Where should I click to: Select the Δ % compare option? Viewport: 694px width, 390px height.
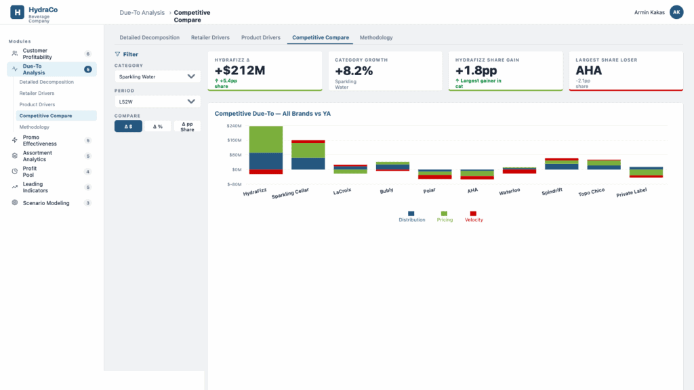pos(157,127)
